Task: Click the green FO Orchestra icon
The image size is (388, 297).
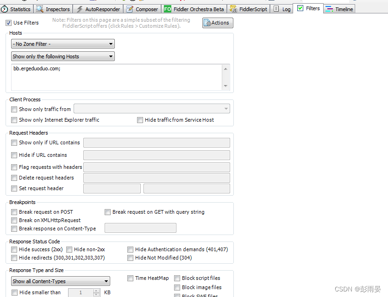Action: point(168,9)
